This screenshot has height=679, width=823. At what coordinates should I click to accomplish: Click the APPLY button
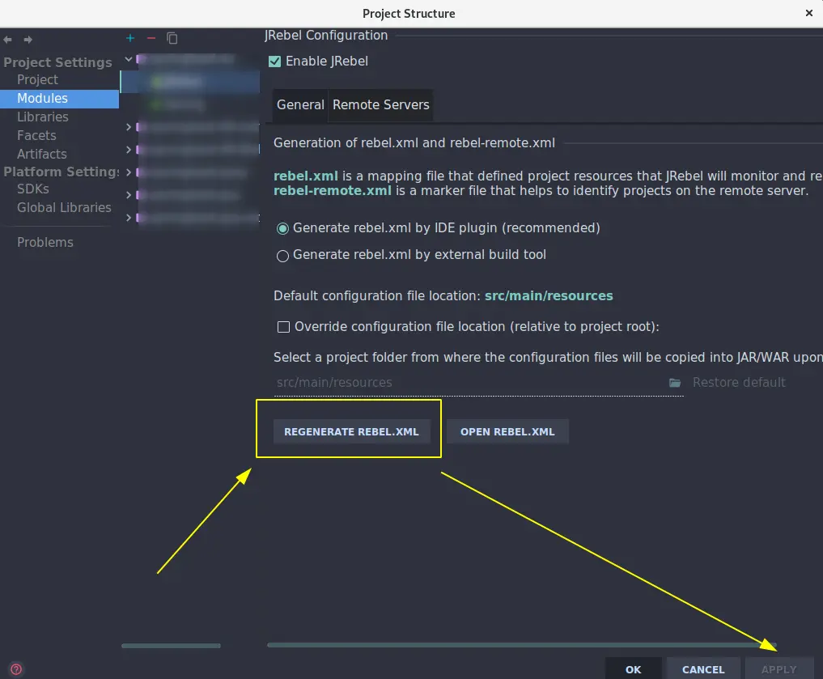tap(779, 669)
